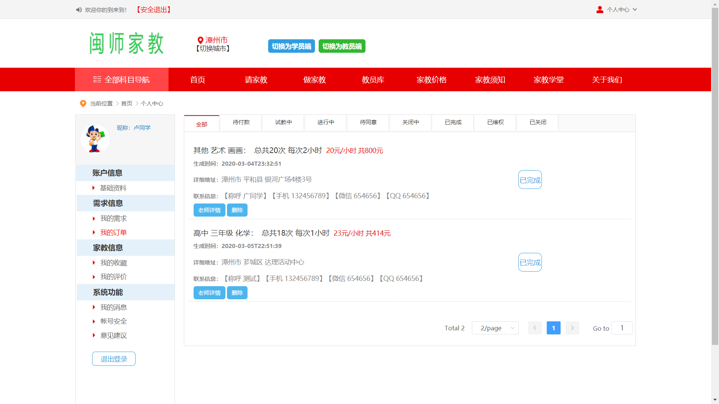
Task: Click the next page arrow
Action: (572, 328)
